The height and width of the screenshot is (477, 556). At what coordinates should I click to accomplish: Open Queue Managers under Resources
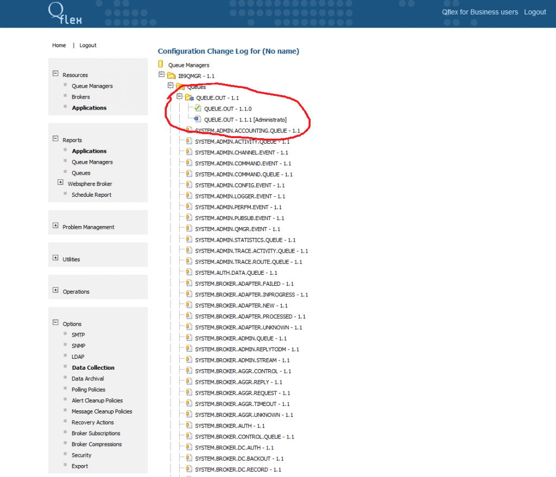tap(92, 86)
